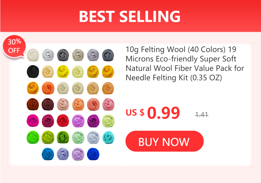Pick the neon green wool ball
This screenshot has height=183, width=261.
pyautogui.click(x=33, y=137)
